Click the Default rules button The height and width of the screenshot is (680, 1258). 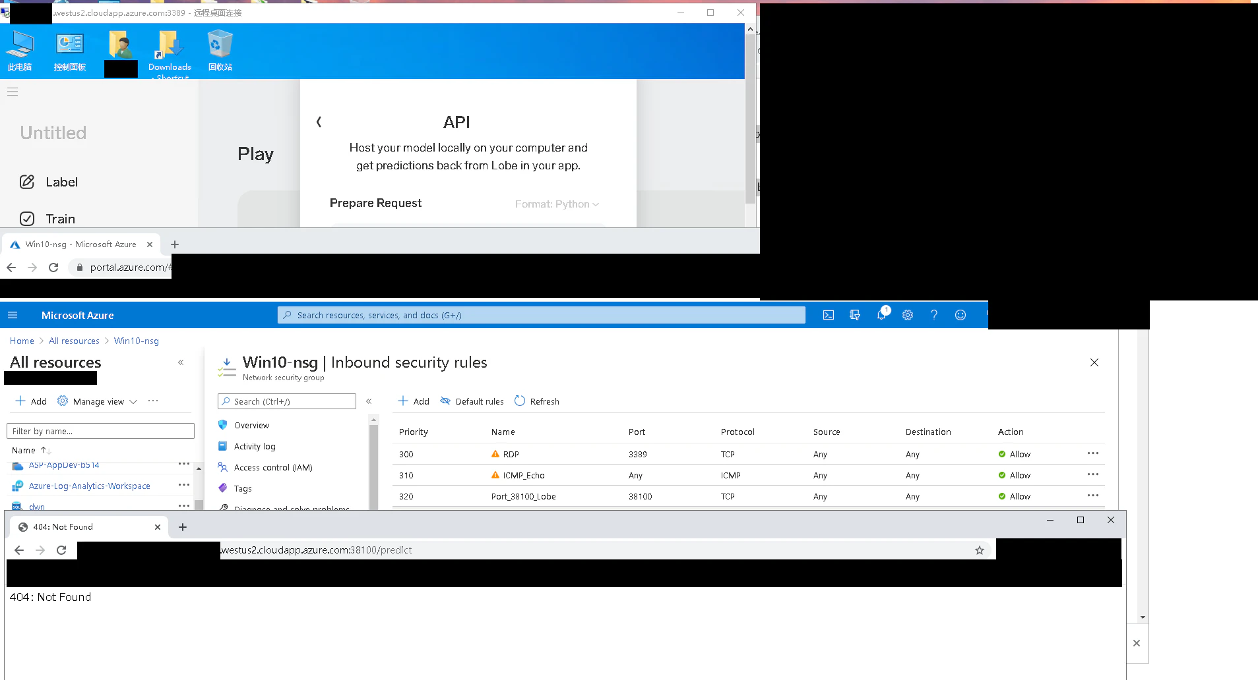tap(472, 401)
